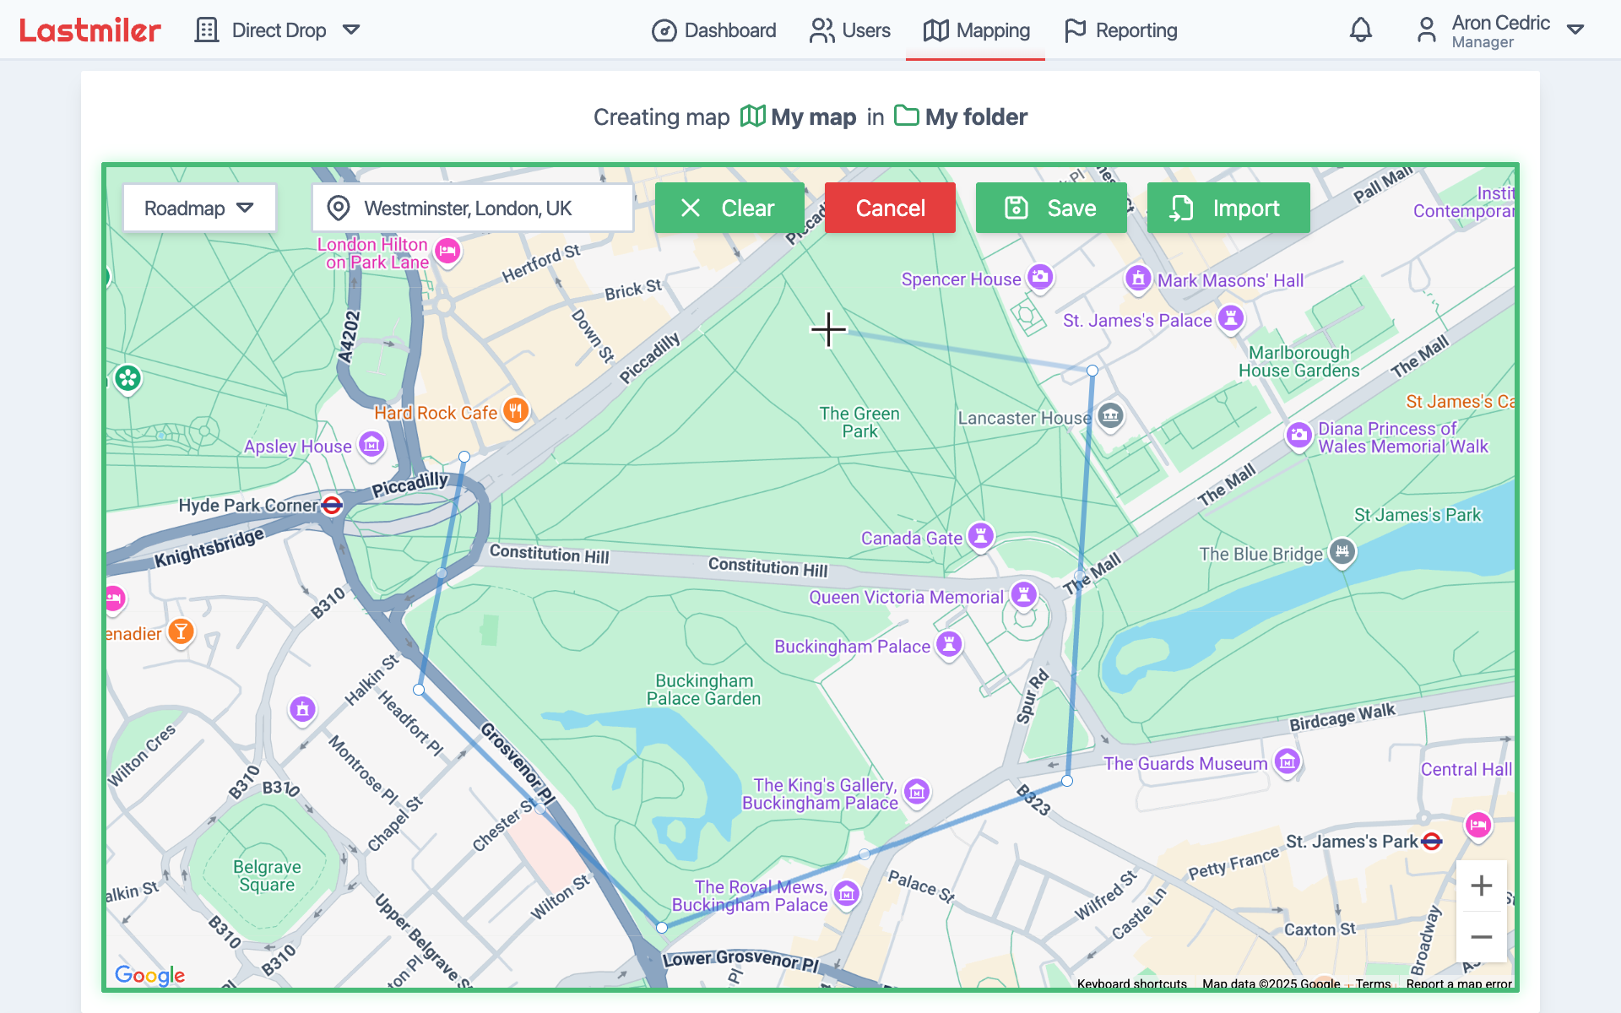
Task: Open the map Terms link
Action: coord(1373,983)
